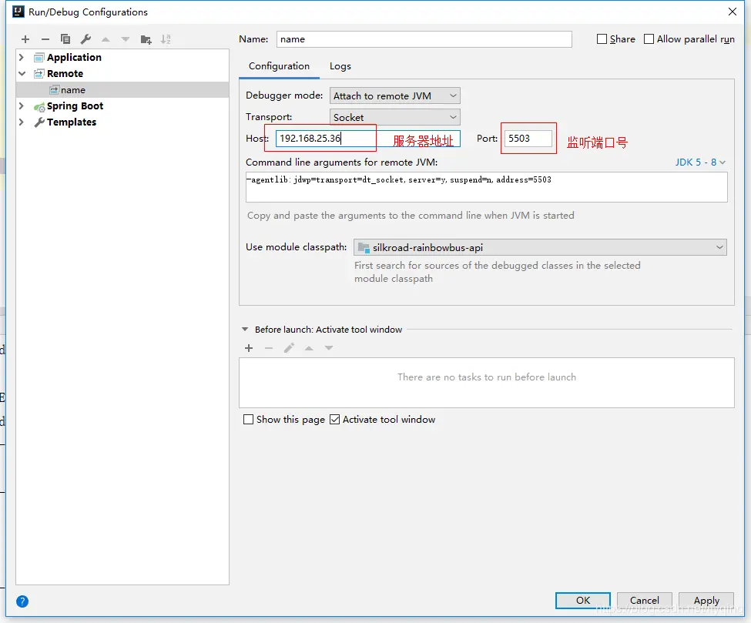Collapse the Remote tree node

click(x=22, y=74)
